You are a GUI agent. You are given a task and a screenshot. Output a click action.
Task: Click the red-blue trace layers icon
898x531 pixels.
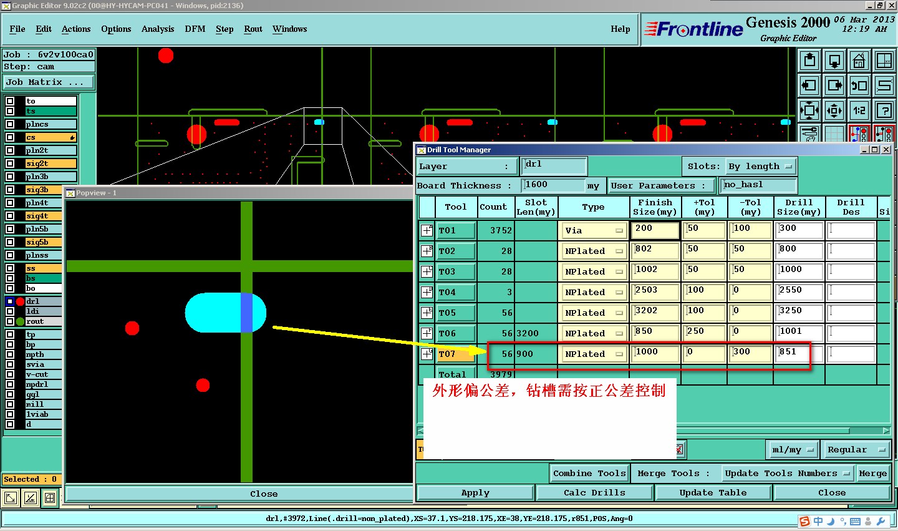coord(859,134)
